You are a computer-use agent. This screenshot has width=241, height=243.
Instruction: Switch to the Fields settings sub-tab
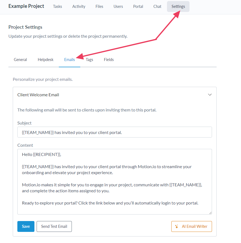coord(109,60)
